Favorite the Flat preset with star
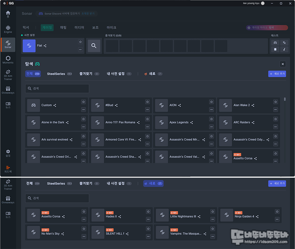This screenshot has width=295, height=249. point(81,42)
